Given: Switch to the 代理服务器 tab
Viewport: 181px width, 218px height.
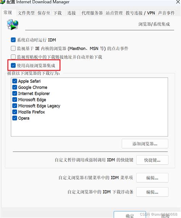Looking at the screenshot, I should (92, 13).
